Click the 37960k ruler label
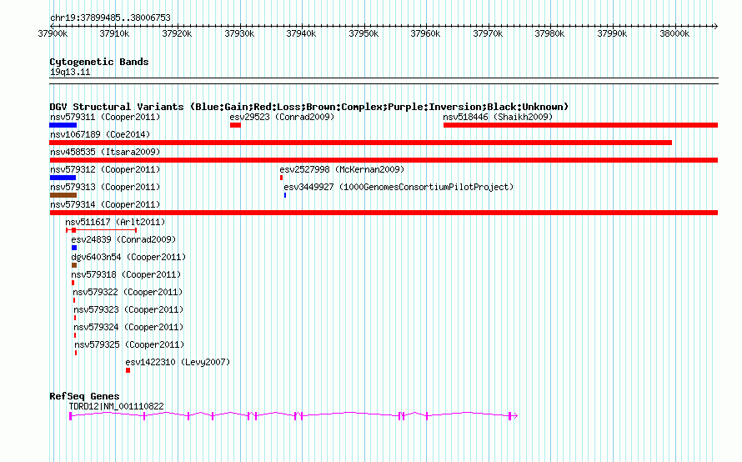The height and width of the screenshot is (462, 742). click(425, 33)
